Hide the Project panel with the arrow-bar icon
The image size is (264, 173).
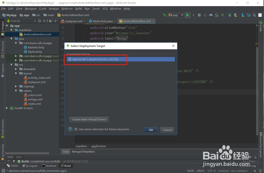(56, 21)
